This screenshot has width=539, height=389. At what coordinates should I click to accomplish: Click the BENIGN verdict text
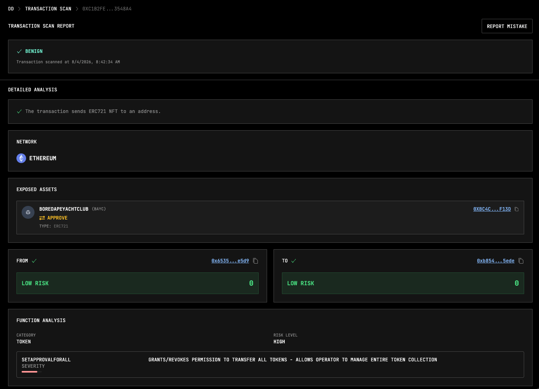34,51
